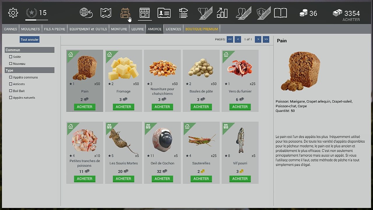Open the globe travel icon
The width and height of the screenshot is (373, 210).
click(86, 13)
